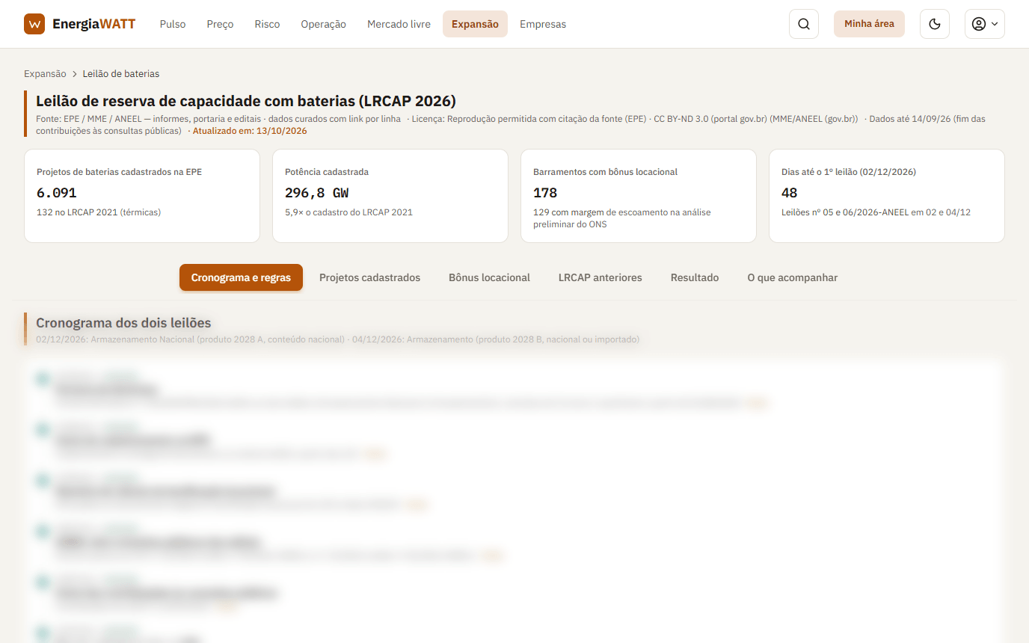This screenshot has height=643, width=1029.
Task: Open the Preço menu
Action: point(220,24)
